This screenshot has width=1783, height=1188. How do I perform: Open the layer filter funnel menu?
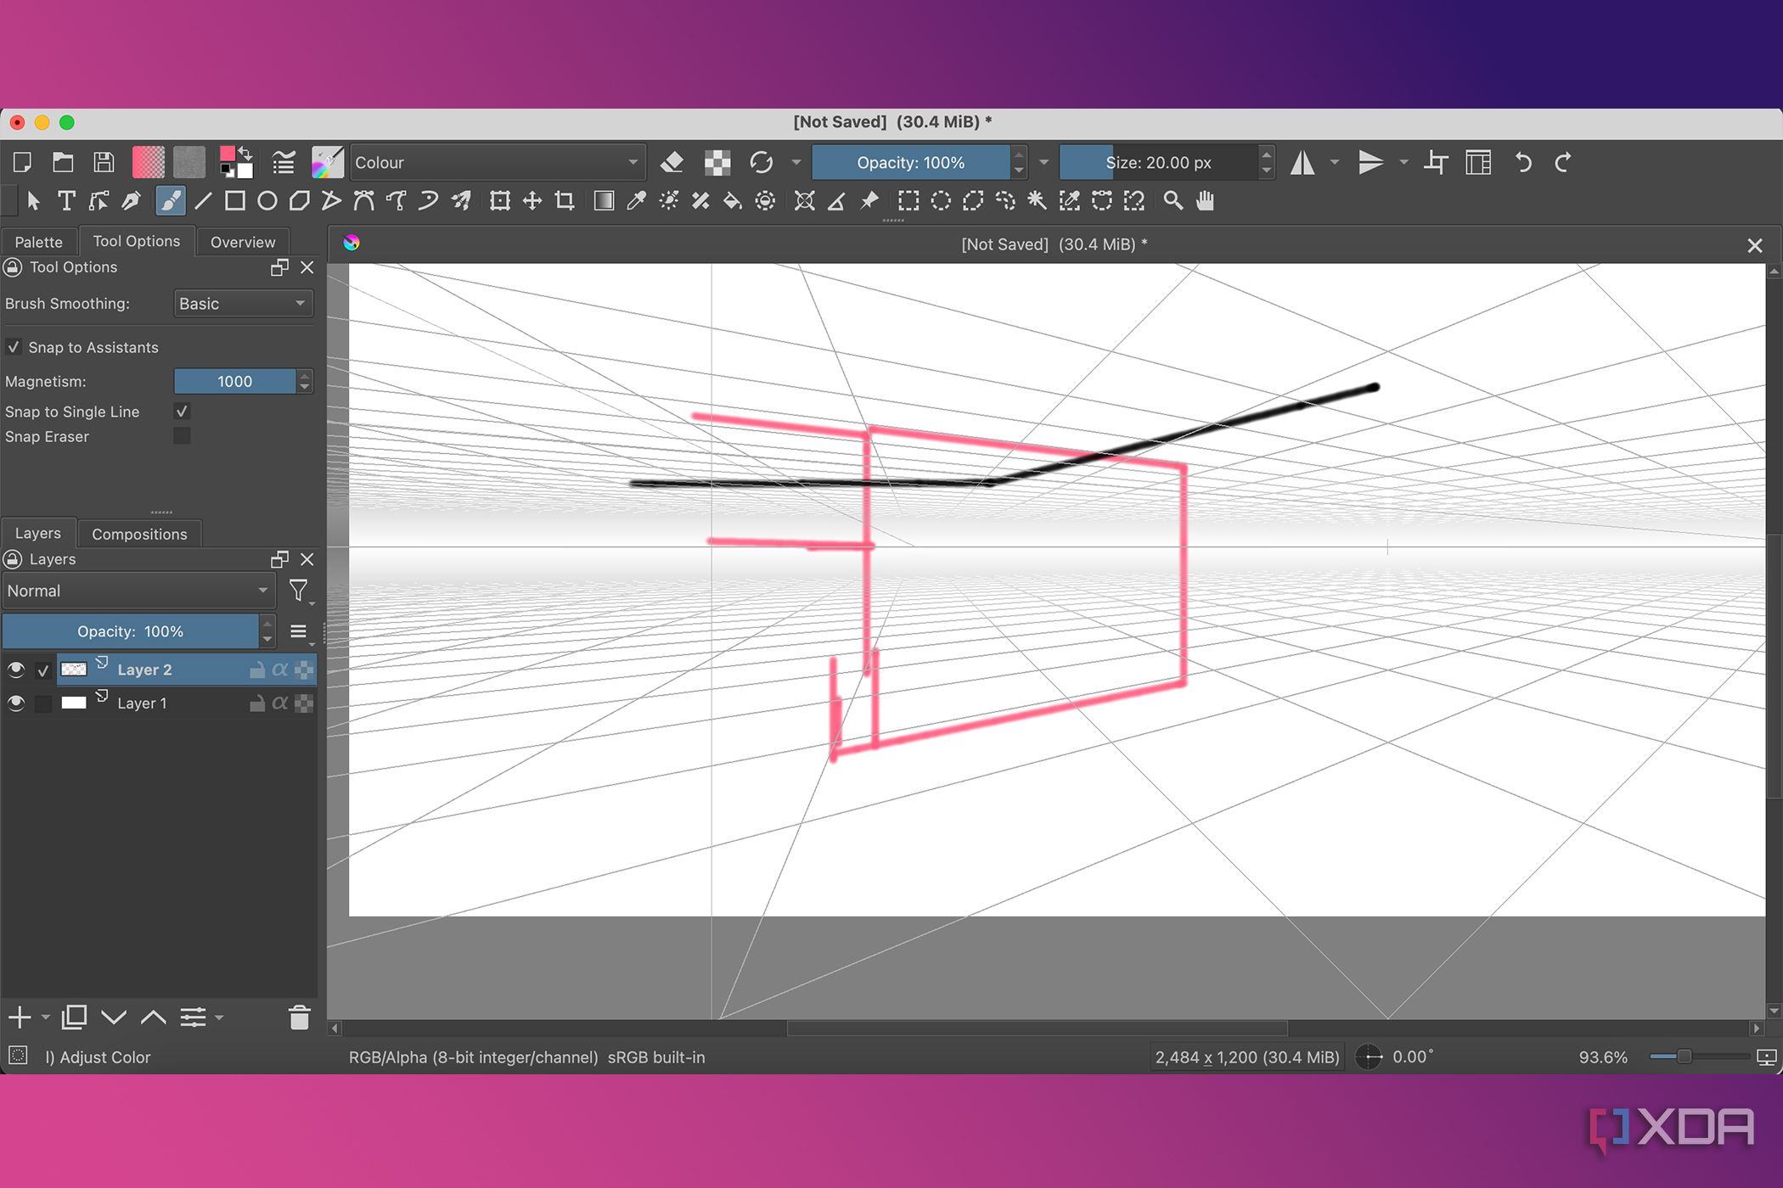(x=299, y=591)
